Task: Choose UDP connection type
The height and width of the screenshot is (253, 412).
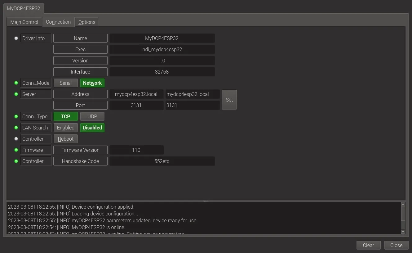Action: (x=92, y=116)
